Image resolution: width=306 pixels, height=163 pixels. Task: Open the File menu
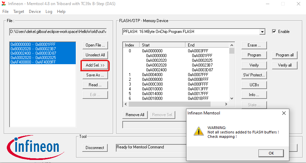[5, 12]
